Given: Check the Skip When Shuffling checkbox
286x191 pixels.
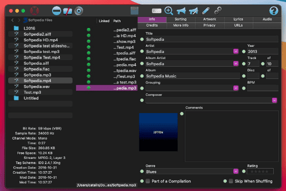Looking at the screenshot, I should (x=231, y=181).
